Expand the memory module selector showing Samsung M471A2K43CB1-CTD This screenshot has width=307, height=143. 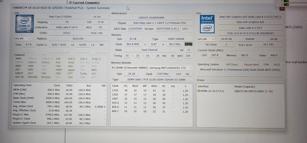152,68
